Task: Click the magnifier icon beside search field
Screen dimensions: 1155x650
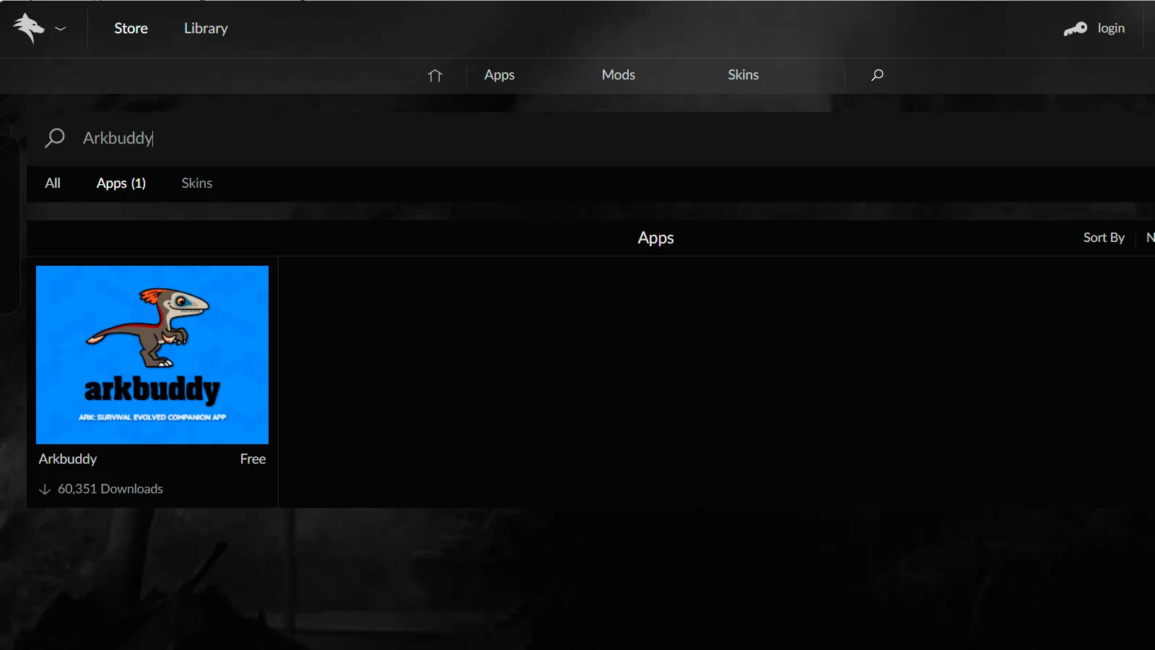Action: point(55,138)
